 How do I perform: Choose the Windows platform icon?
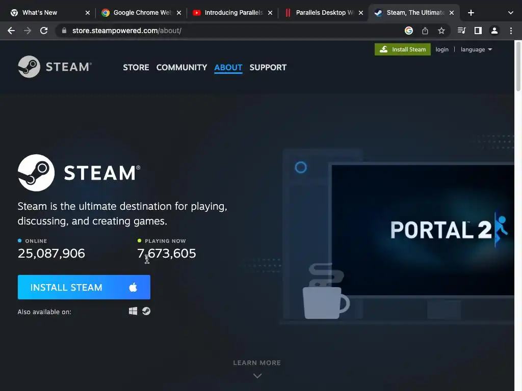coord(133,311)
